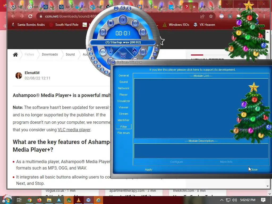
Task: Open Firefox from the taskbar
Action: (39, 200)
